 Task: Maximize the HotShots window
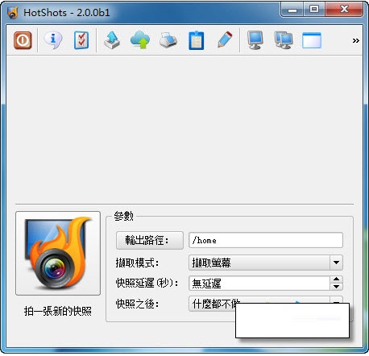314,10
